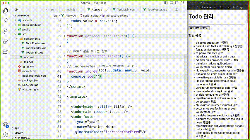
Task: Close the App.vue editor tab
Action: (x=107, y=10)
